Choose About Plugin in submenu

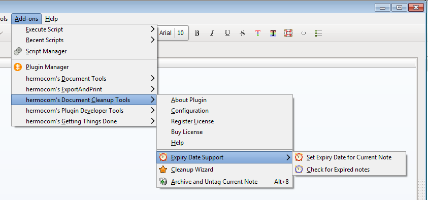point(224,100)
